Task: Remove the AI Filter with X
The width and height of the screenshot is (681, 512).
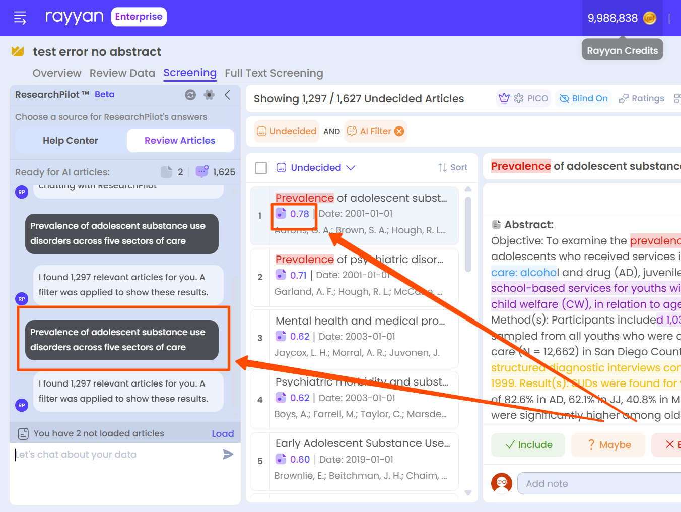Action: (x=399, y=131)
